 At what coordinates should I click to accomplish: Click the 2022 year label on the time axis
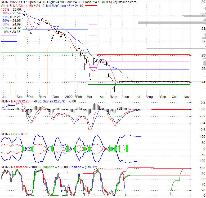69,97
